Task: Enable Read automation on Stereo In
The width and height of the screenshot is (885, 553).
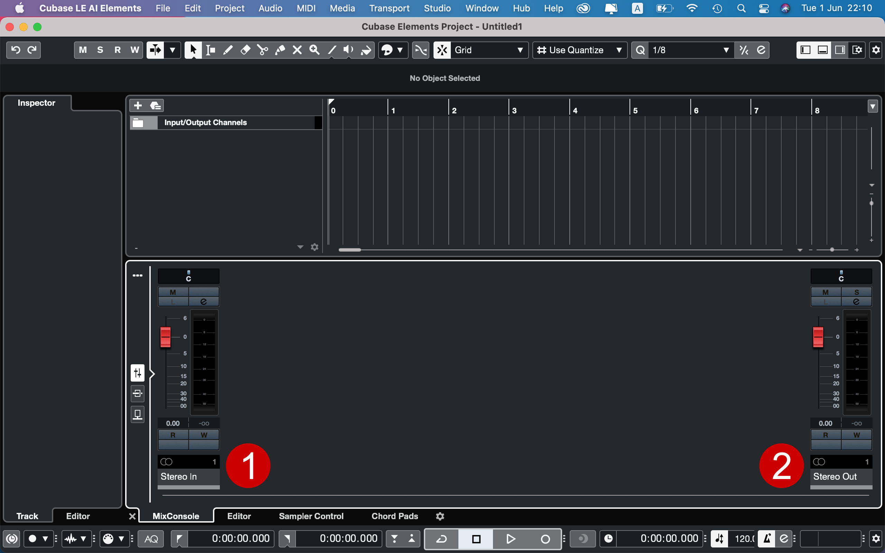Action: pos(173,435)
